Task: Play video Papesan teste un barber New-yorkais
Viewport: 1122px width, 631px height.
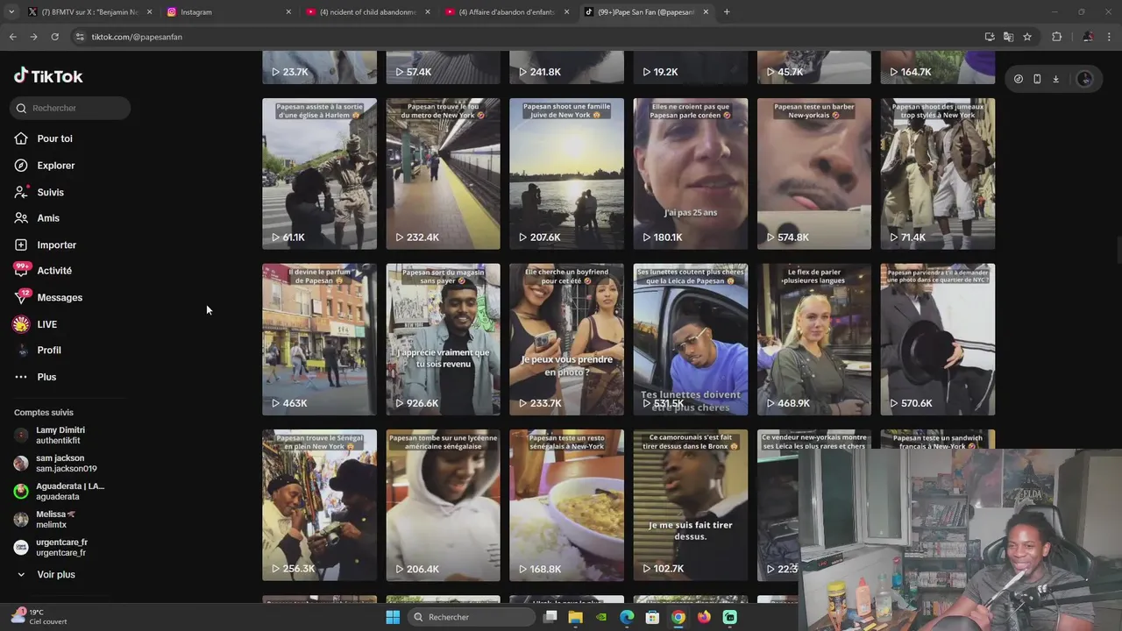Action: pos(814,174)
